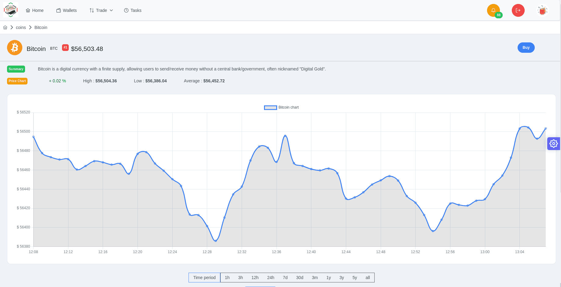Click the green 88 notification badge
This screenshot has height=287, width=561.
click(499, 15)
